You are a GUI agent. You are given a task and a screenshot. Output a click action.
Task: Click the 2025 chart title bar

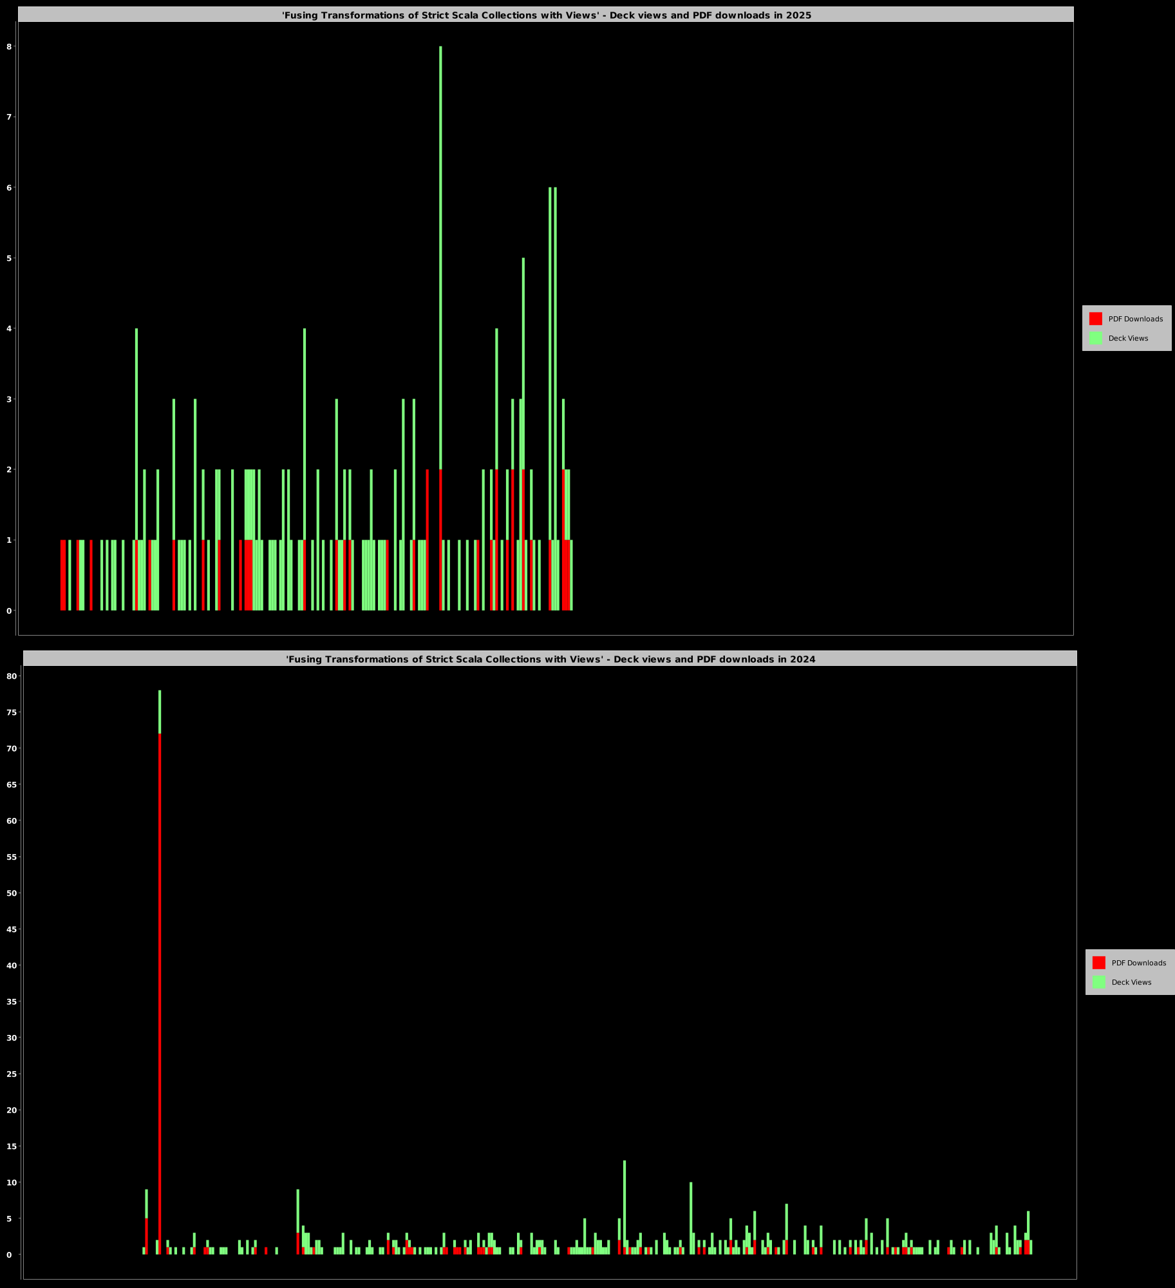546,15
